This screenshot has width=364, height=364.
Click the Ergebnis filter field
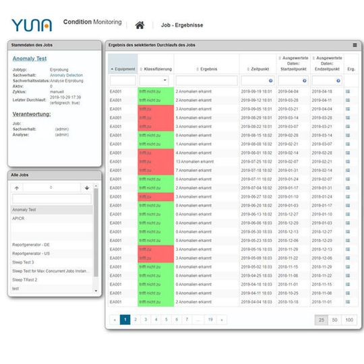(x=207, y=81)
